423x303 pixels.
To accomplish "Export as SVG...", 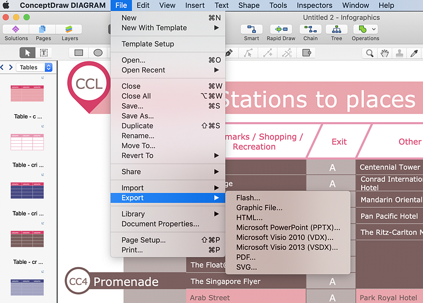I will coord(288,268).
